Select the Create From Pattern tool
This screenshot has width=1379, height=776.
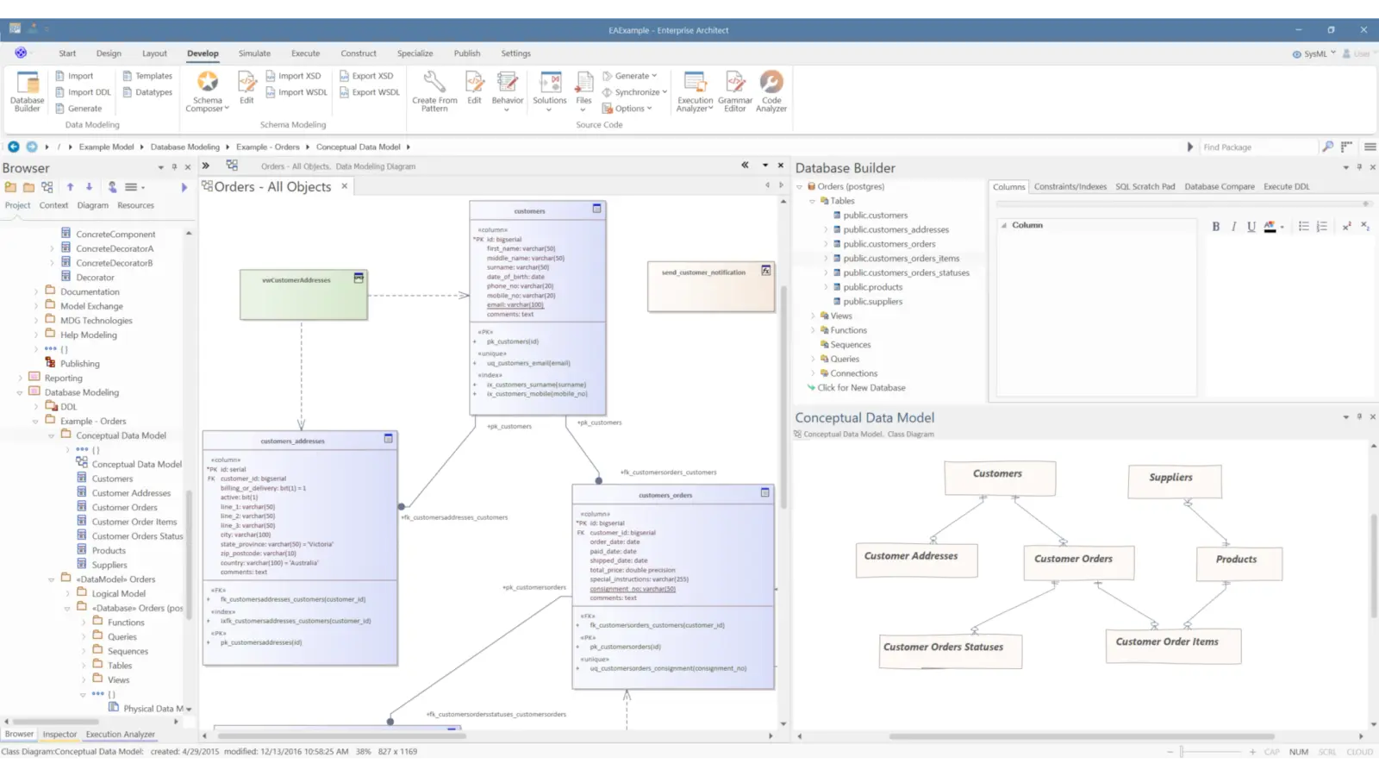pyautogui.click(x=434, y=91)
